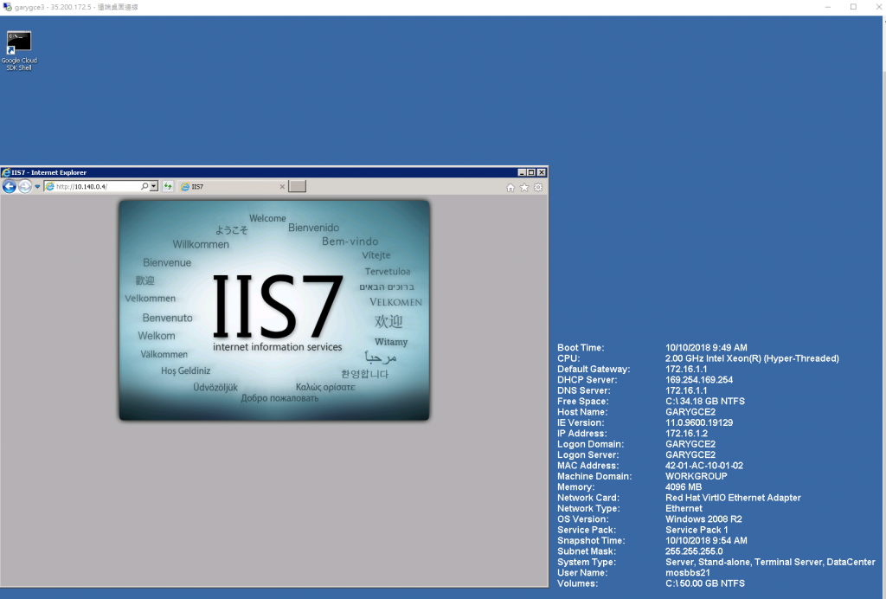This screenshot has width=886, height=599.
Task: Click the volumes value C:\ 50.00 GB NTFS
Action: 704,583
